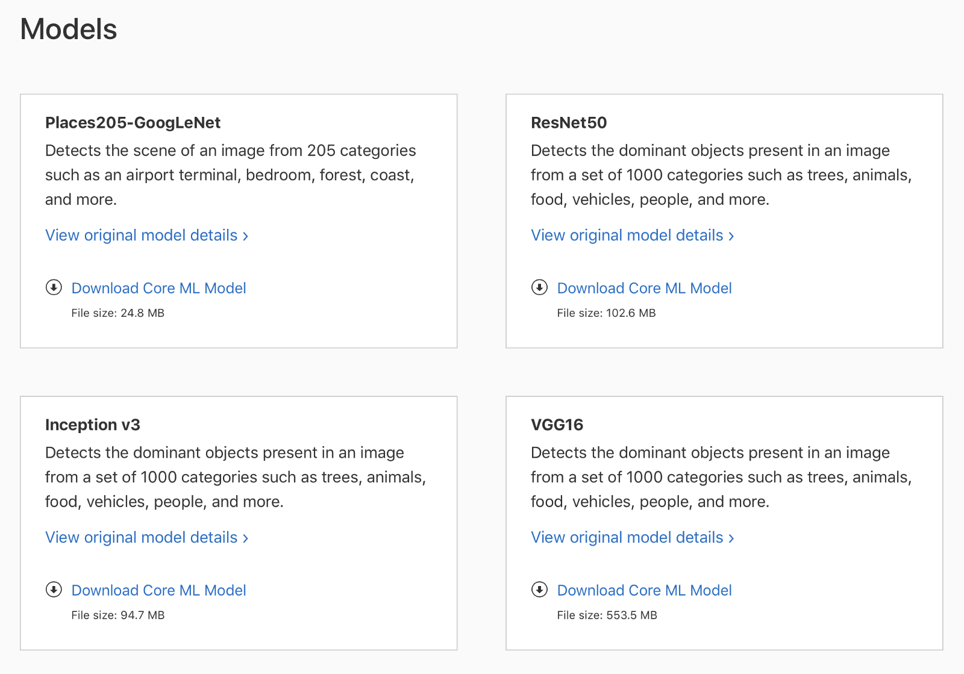Click the Inception v3 card title
964x674 pixels.
click(92, 425)
